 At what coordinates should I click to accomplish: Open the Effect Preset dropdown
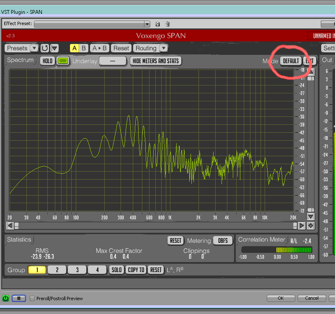(147, 24)
